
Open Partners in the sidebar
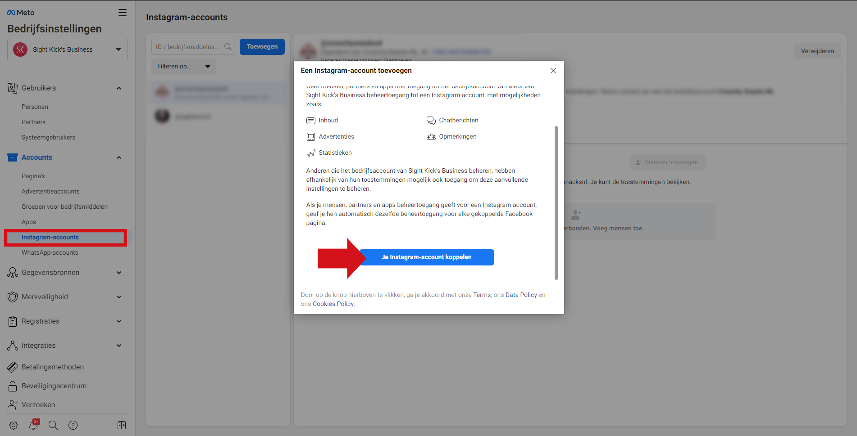pos(33,122)
